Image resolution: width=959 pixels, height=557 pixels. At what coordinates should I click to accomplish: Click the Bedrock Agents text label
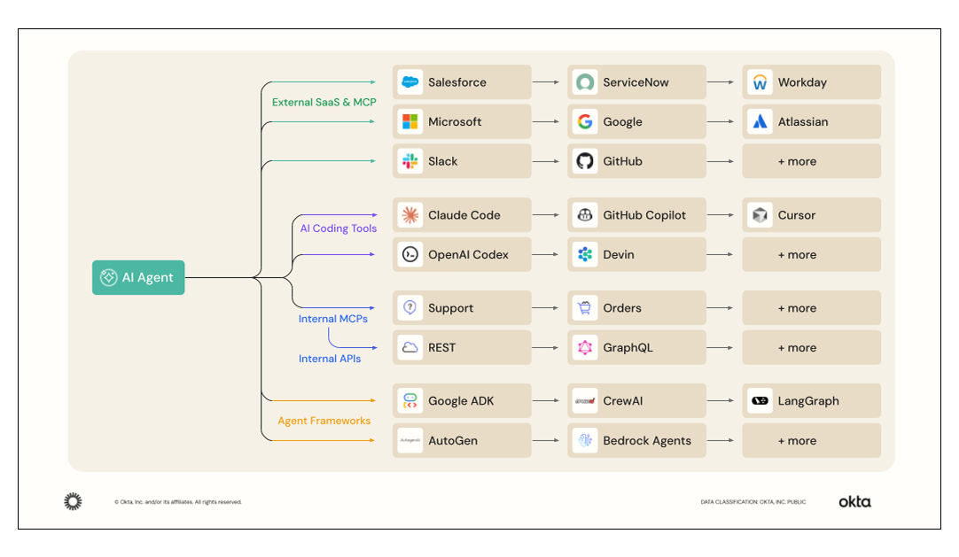pyautogui.click(x=646, y=441)
